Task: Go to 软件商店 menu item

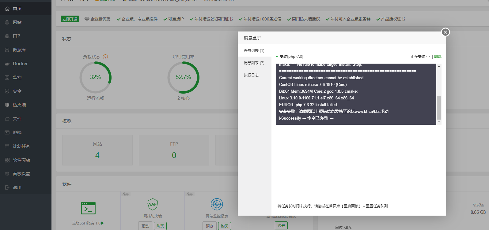Action: pyautogui.click(x=26, y=160)
